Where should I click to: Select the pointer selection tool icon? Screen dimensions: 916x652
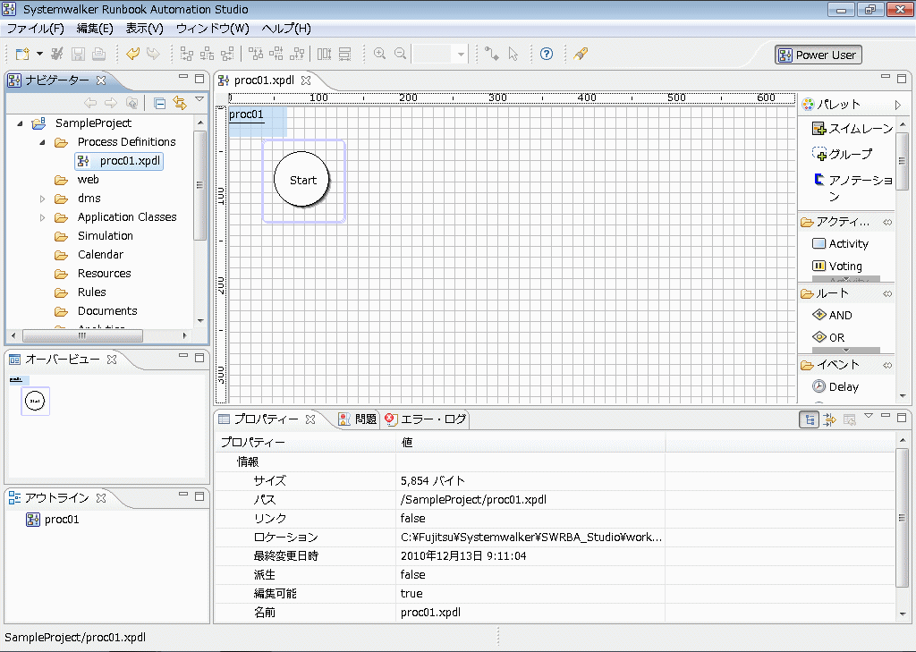[x=513, y=54]
